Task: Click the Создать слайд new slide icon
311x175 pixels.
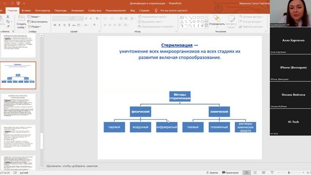Action: coord(21,18)
